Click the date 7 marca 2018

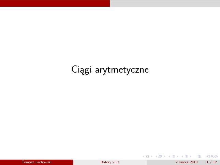187,162
